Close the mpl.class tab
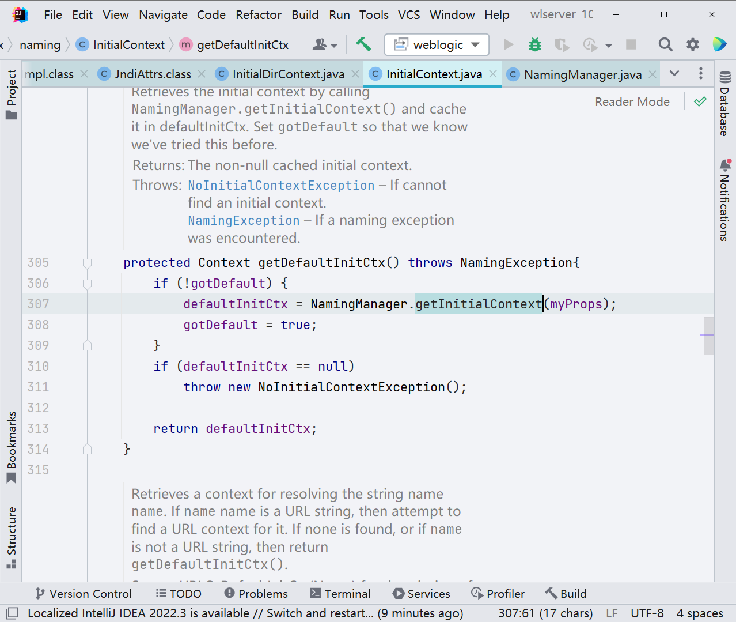The height and width of the screenshot is (622, 736). [84, 74]
